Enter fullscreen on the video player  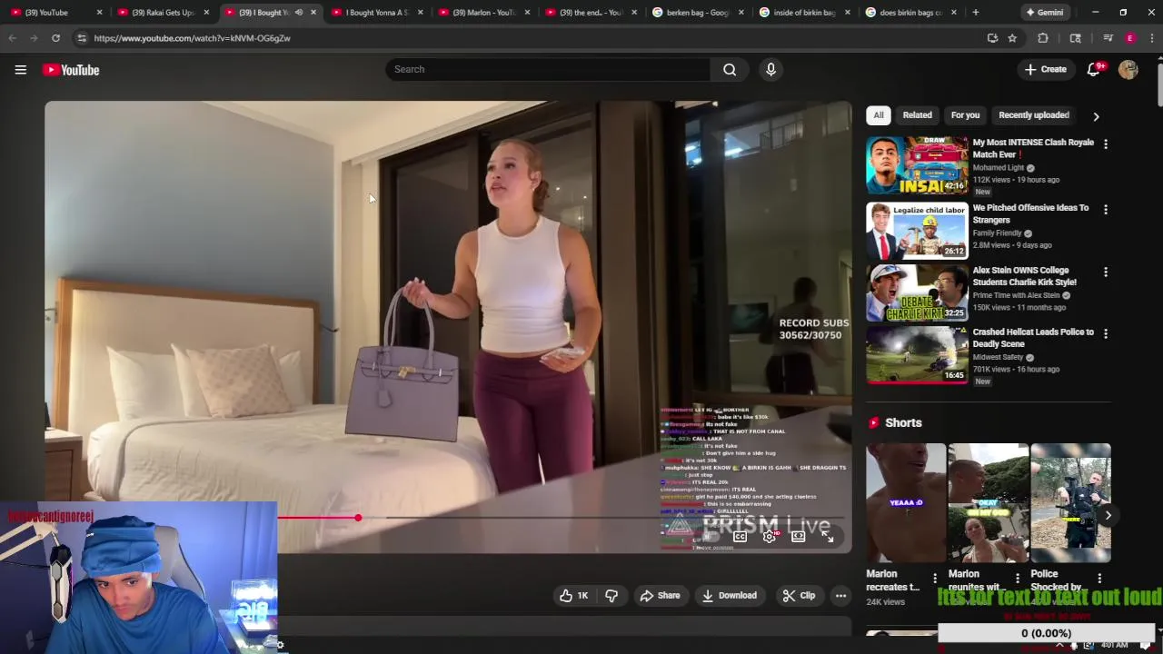pyautogui.click(x=827, y=536)
